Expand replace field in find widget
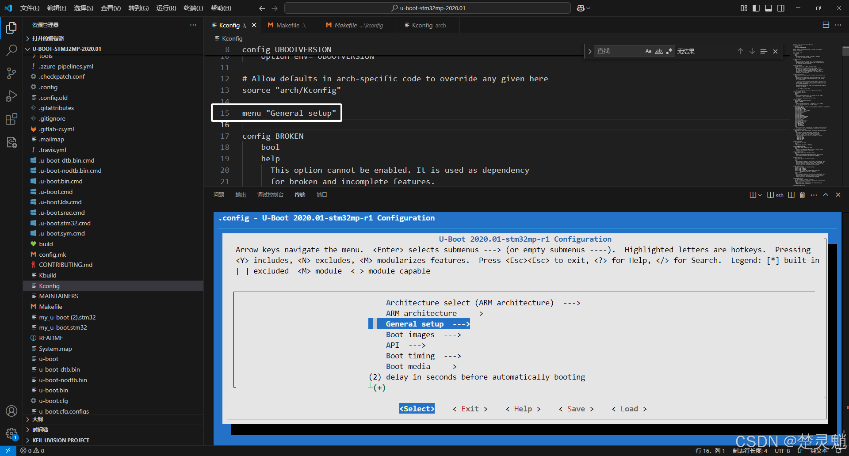Viewport: 849px width, 456px height. tap(589, 51)
